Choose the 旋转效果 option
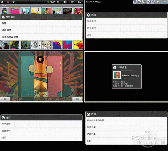Image resolution: width=168 pixels, height=151 pixels. pyautogui.click(x=126, y=127)
